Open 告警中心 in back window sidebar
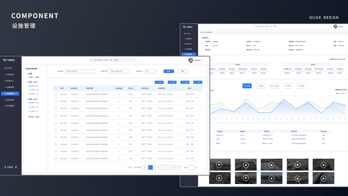 tap(188, 44)
